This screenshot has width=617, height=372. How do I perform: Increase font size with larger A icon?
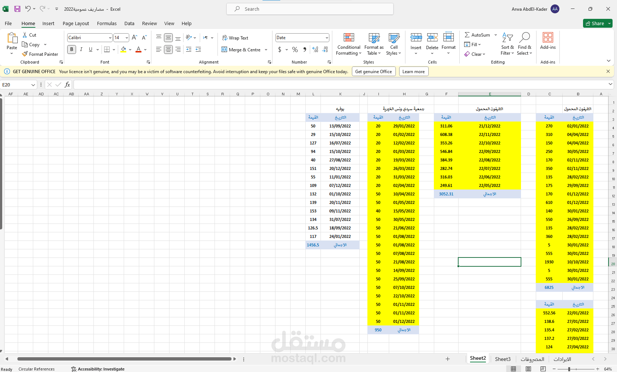tap(134, 37)
